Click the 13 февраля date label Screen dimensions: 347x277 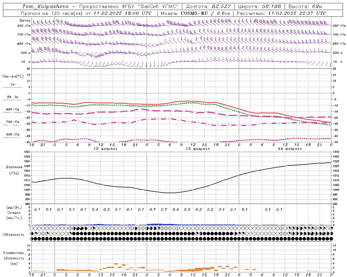[x=198, y=149]
